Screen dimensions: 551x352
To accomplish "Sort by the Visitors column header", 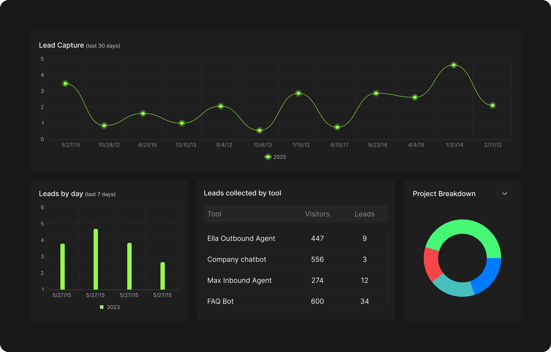I will coord(317,214).
